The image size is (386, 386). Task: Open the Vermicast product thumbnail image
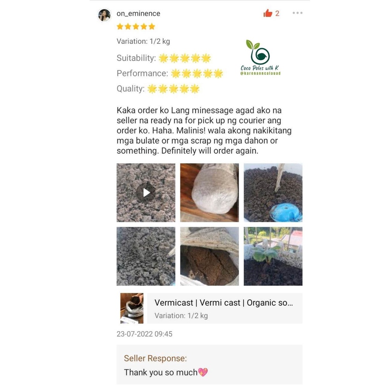pyautogui.click(x=132, y=308)
